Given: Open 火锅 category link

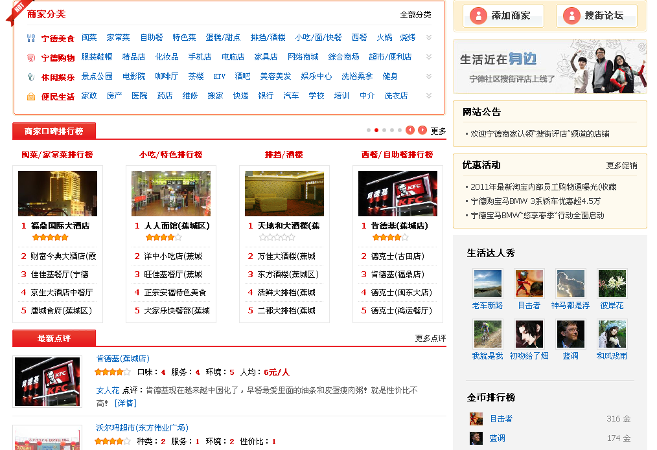Looking at the screenshot, I should pos(384,38).
